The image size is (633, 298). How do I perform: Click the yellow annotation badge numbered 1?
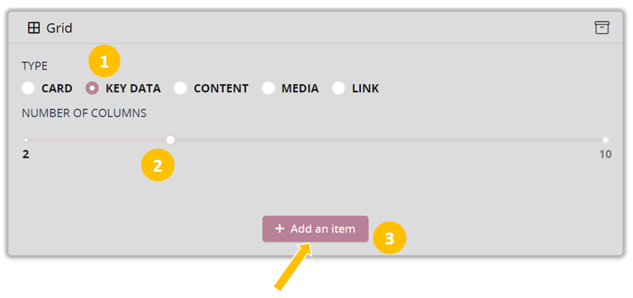(x=104, y=62)
